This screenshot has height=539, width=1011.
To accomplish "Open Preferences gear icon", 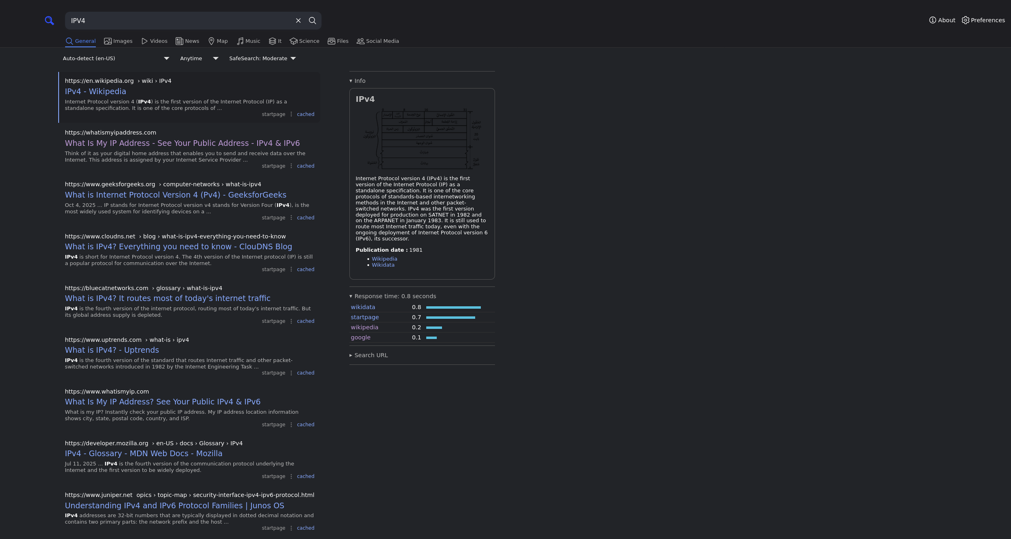I will [x=966, y=20].
